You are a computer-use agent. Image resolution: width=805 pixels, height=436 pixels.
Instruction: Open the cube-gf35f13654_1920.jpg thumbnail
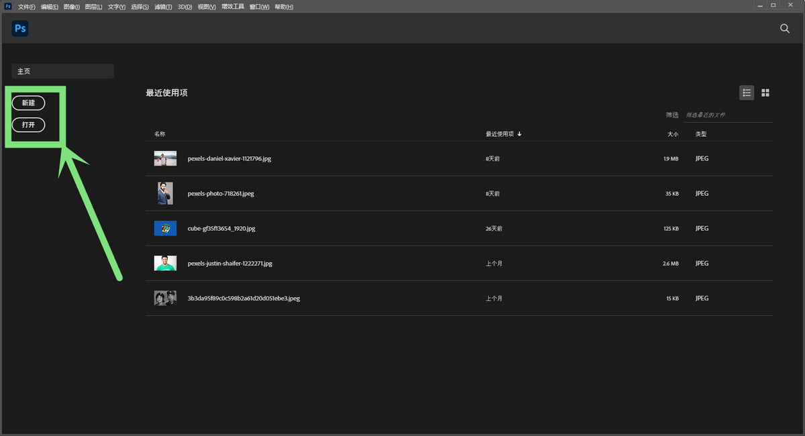(x=165, y=229)
